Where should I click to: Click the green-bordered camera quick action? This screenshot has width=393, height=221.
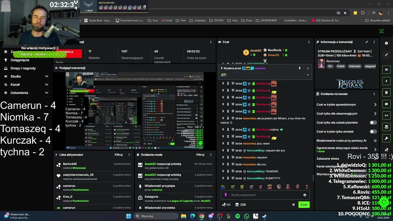click(387, 127)
